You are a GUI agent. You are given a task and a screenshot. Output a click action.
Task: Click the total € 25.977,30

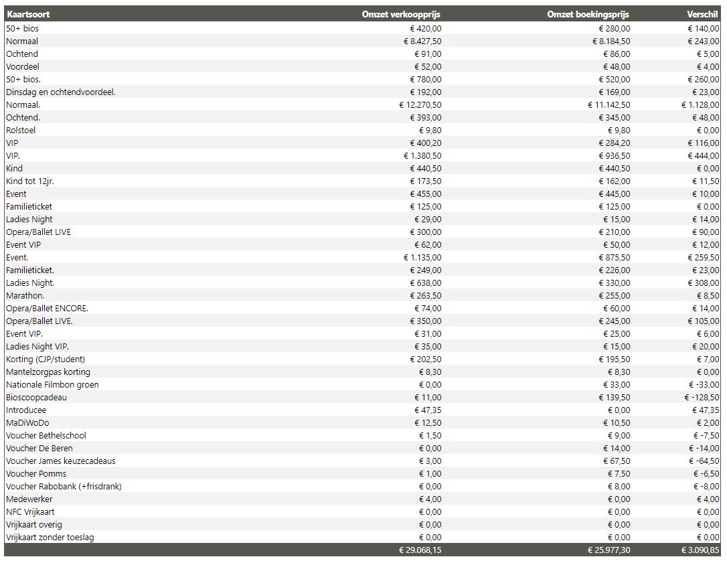[609, 550]
